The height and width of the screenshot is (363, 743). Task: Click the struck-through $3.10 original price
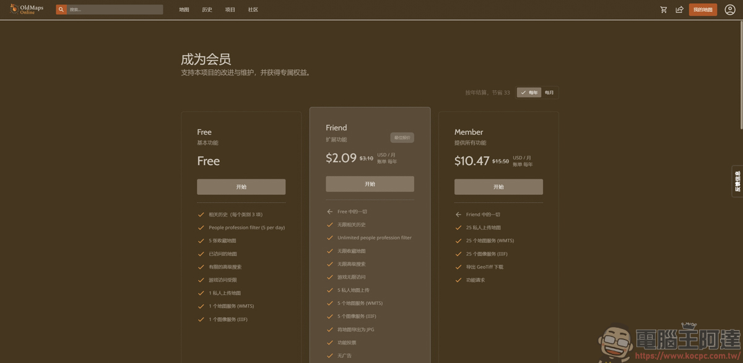coord(367,158)
